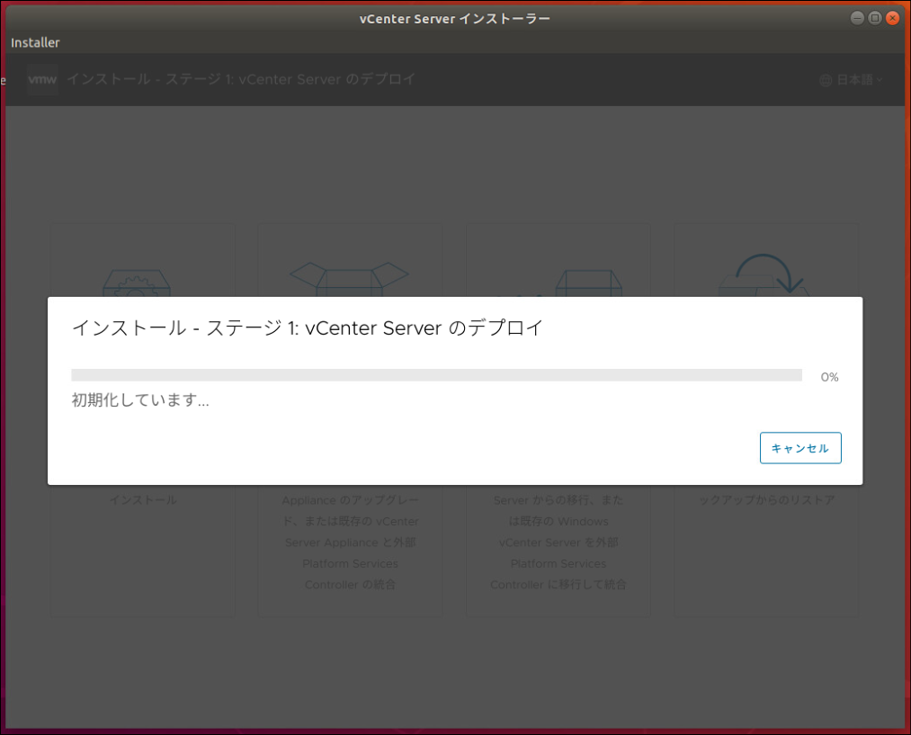Viewport: 911px width, 735px height.
Task: Minimize the installer window
Action: [858, 18]
